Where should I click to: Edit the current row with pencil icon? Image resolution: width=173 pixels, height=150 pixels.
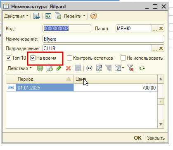pos(59,68)
